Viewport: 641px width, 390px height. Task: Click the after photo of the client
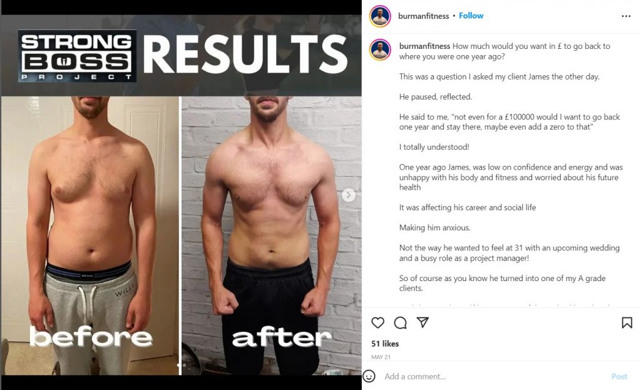272,235
